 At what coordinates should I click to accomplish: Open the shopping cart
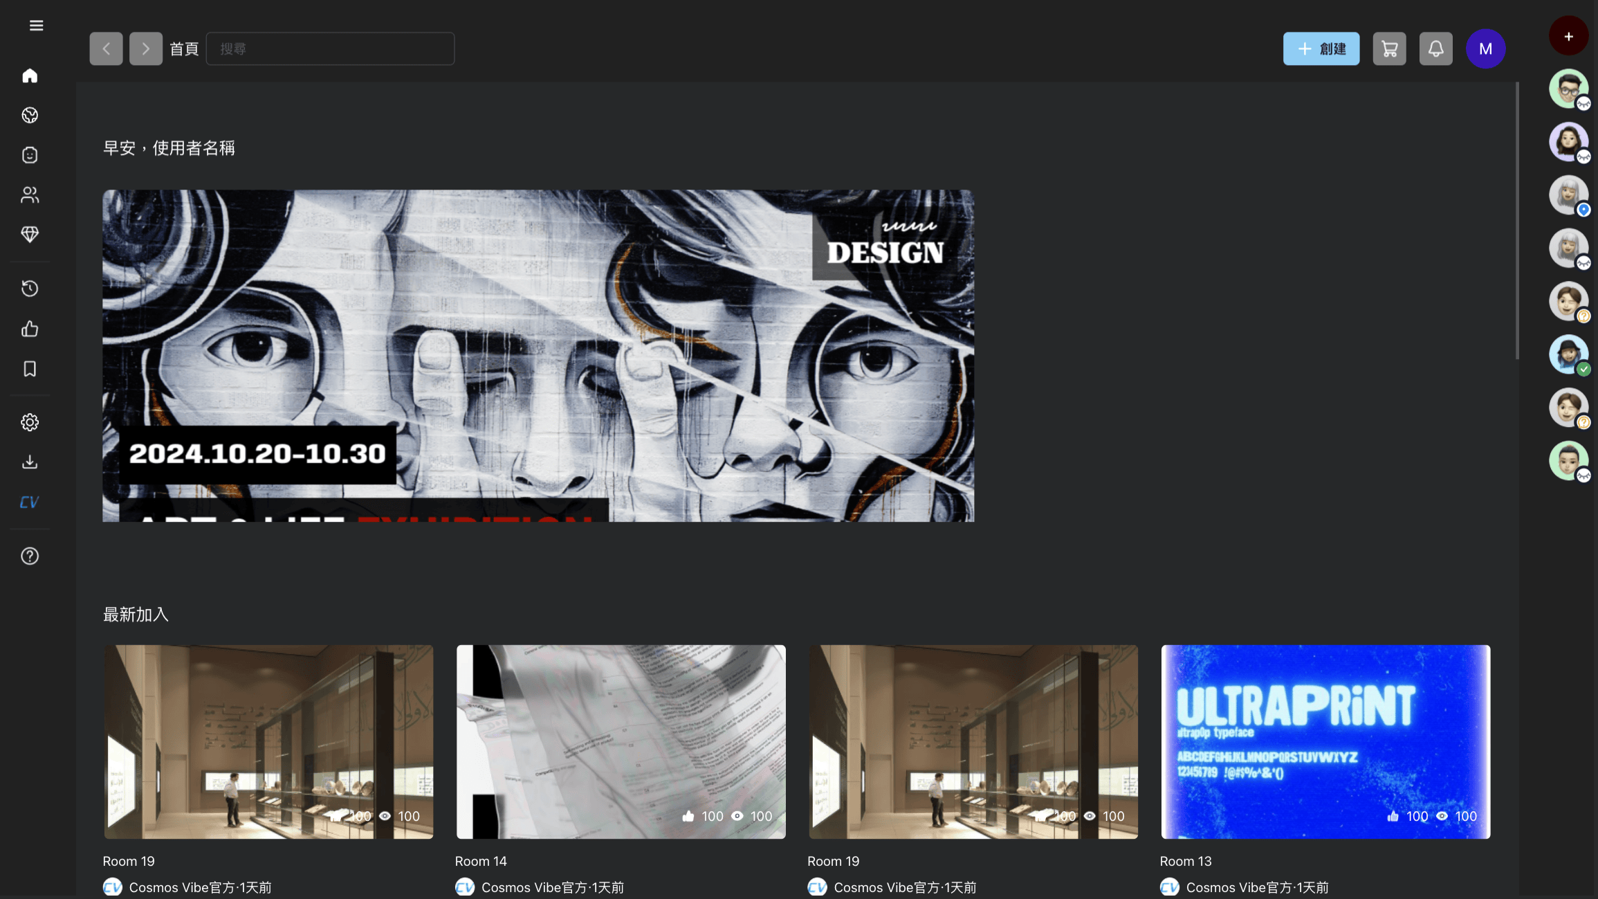click(1389, 49)
